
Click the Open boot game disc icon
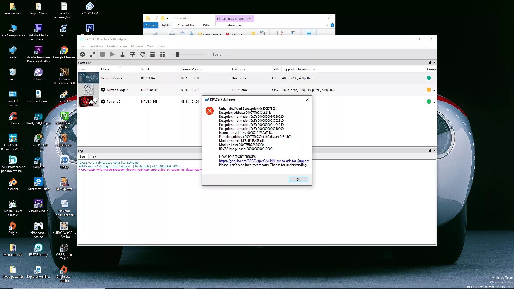tap(82, 54)
